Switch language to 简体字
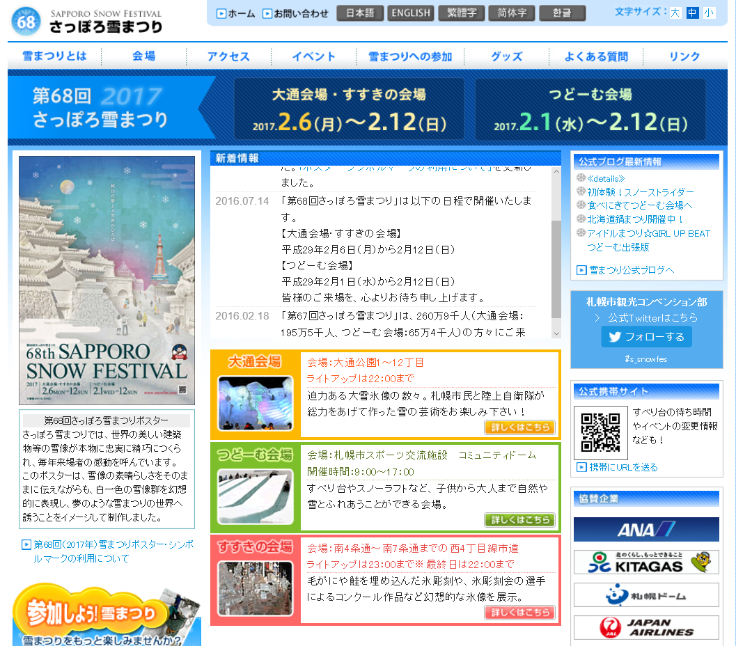The height and width of the screenshot is (646, 736). (x=512, y=13)
